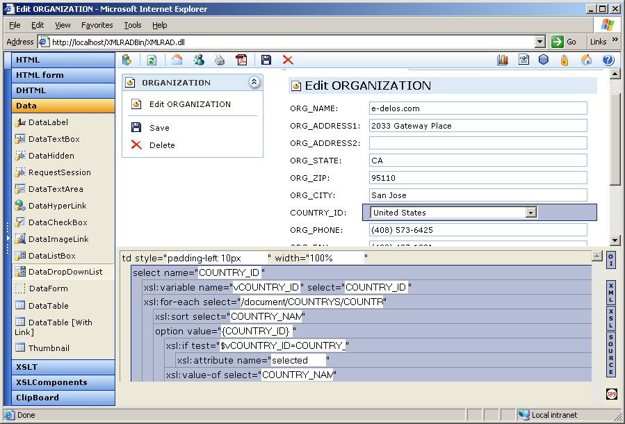Open the Address bar dropdown arrow

[540, 42]
